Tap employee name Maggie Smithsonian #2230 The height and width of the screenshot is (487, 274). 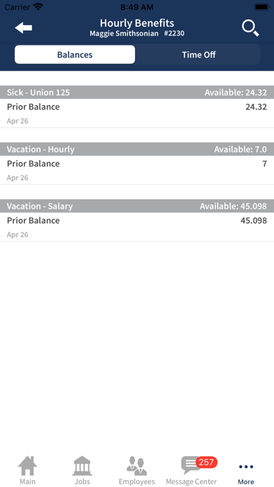[137, 33]
